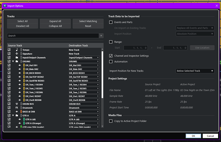Open destination dropdown for BASS di D08

pyautogui.click(x=84, y=112)
